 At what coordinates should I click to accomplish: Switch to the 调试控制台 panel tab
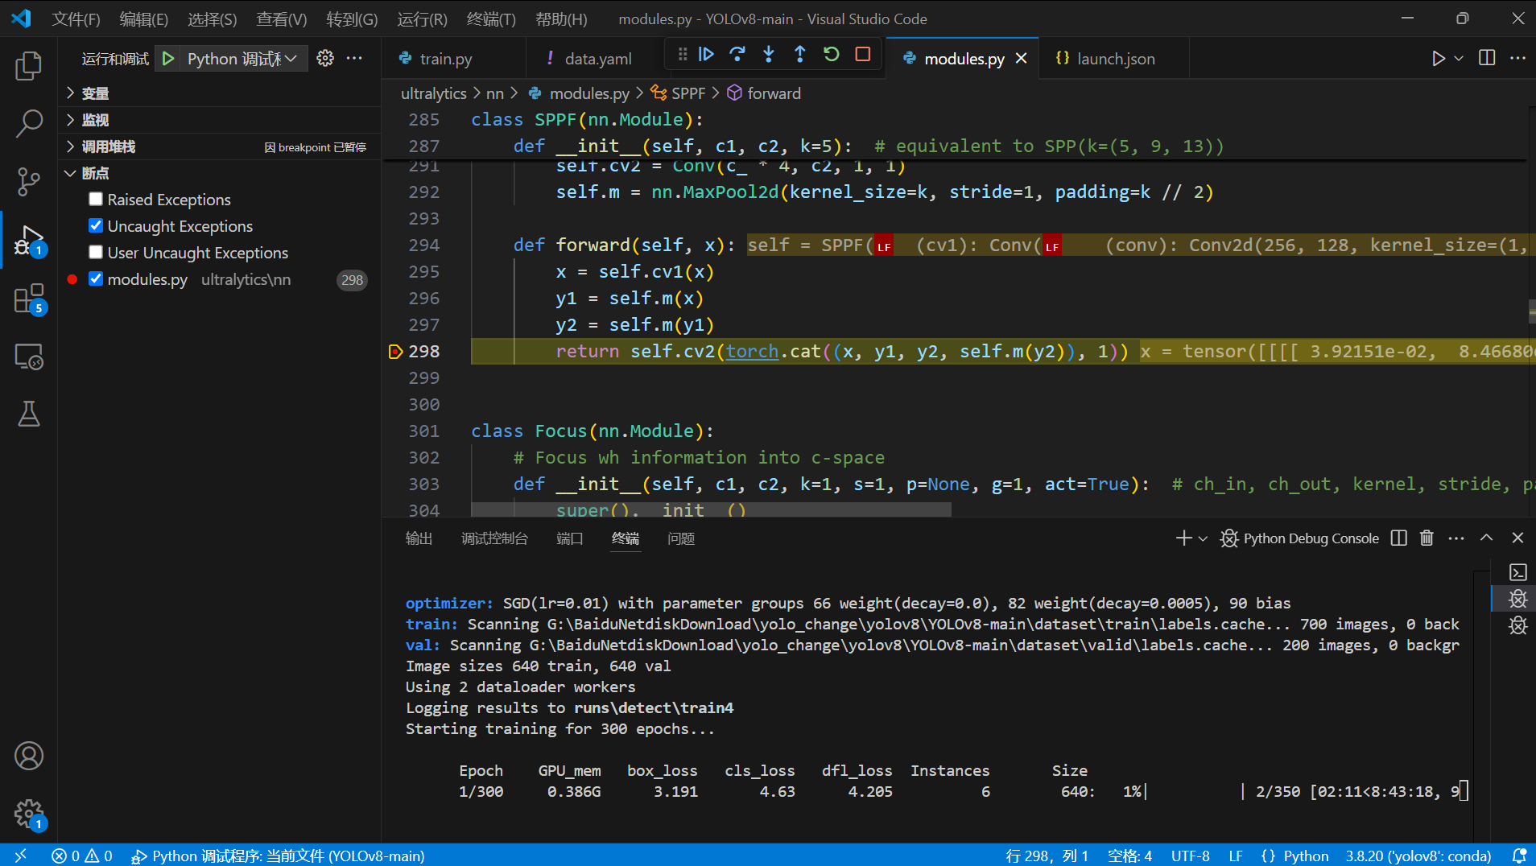pyautogui.click(x=494, y=538)
